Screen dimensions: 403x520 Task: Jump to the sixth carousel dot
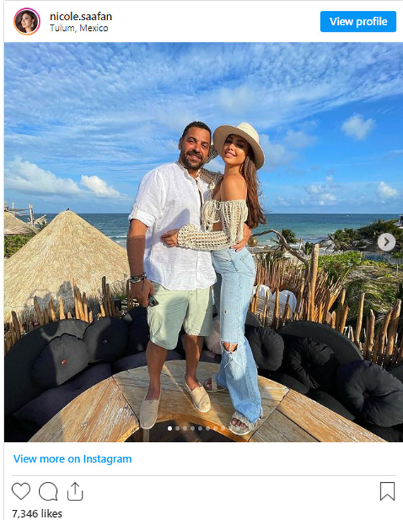click(x=208, y=429)
